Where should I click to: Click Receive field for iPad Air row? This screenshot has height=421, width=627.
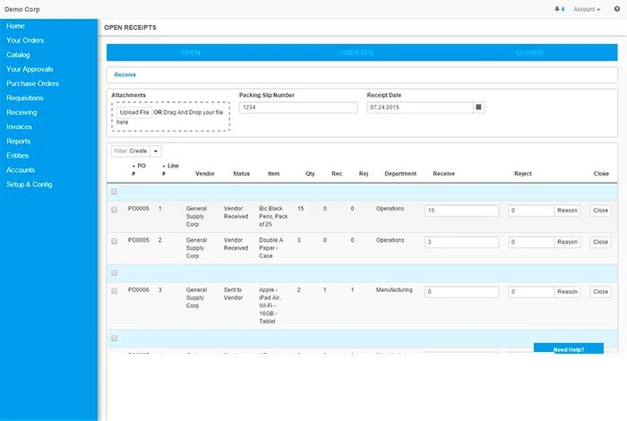461,292
